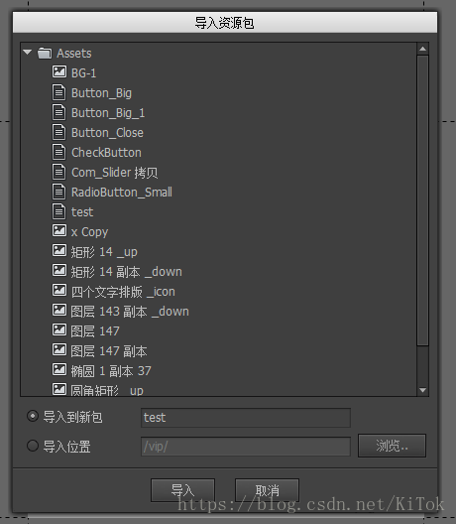456x524 pixels.
Task: Choose the 导入到新包 radio option
Action: pos(33,416)
